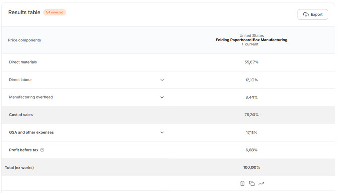The height and width of the screenshot is (193, 337).
Task: Expand the Manufacturing overhead row
Action: point(162,97)
